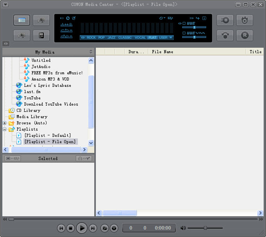
Task: Toggle the BBE sound effect checkbox
Action: point(184,23)
